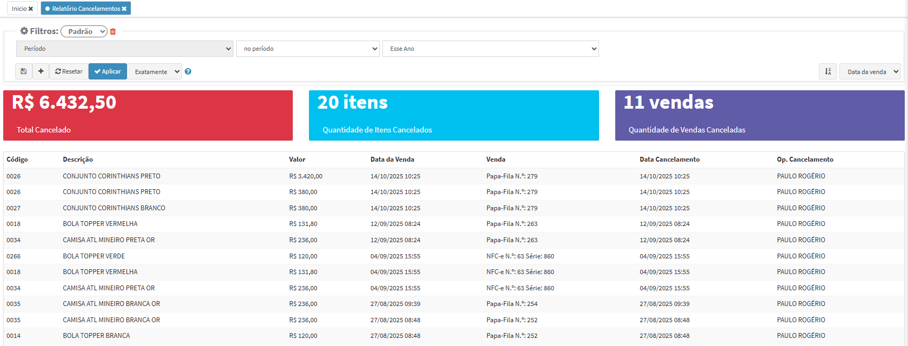Open the Data da venda sort dropdown
This screenshot has height=346, width=908.
870,71
